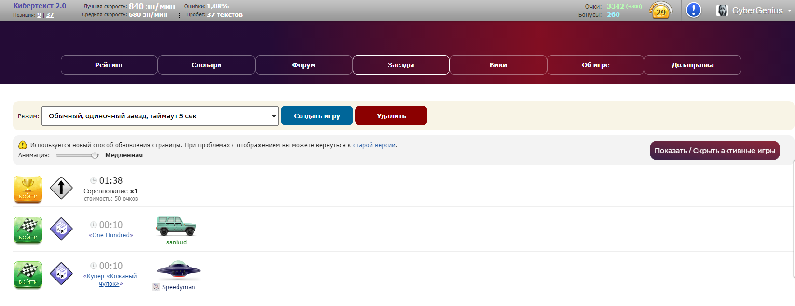Image resolution: width=795 pixels, height=306 pixels.
Task: Select the Заезды tab
Action: (x=401, y=65)
